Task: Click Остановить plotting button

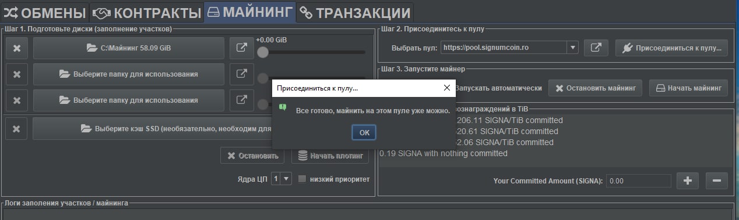Action: point(253,156)
